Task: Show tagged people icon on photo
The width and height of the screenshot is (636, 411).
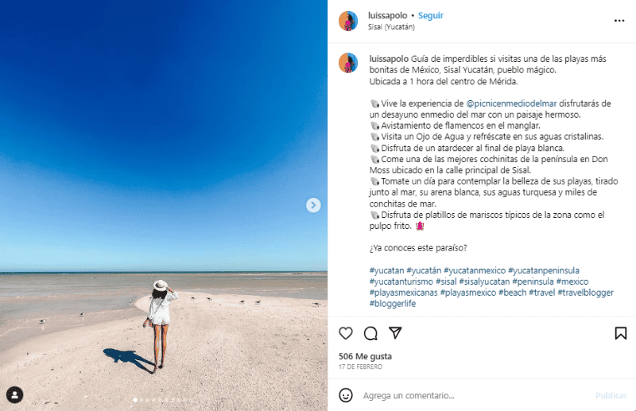Action: click(x=14, y=394)
